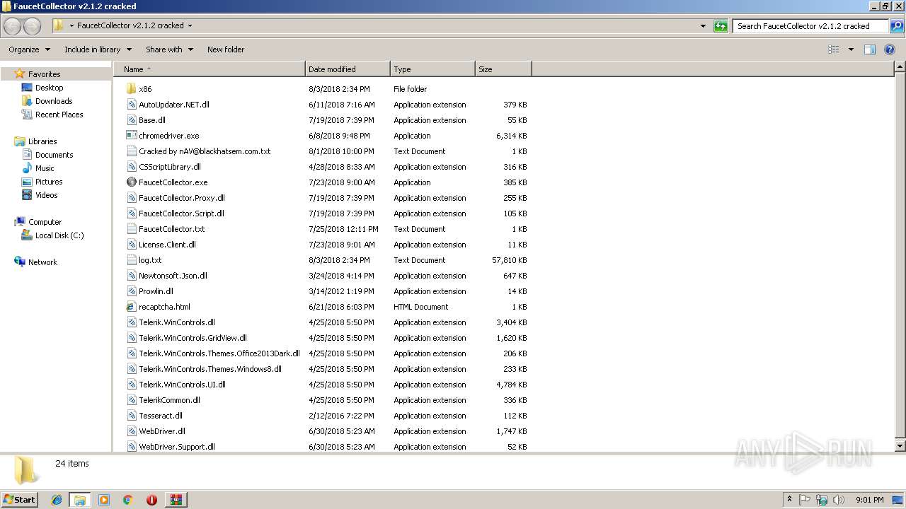Click the volume speaker tray icon
Screen dimensions: 906x509
tap(838, 500)
